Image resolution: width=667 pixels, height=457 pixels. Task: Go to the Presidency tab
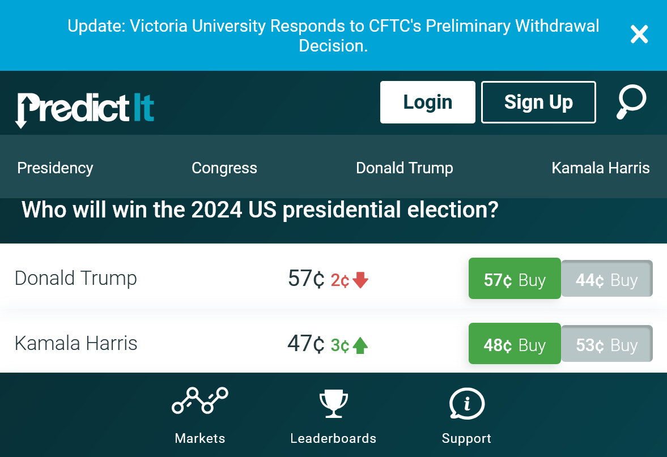[x=55, y=168]
